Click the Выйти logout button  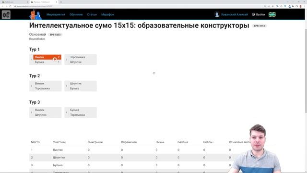259,14
